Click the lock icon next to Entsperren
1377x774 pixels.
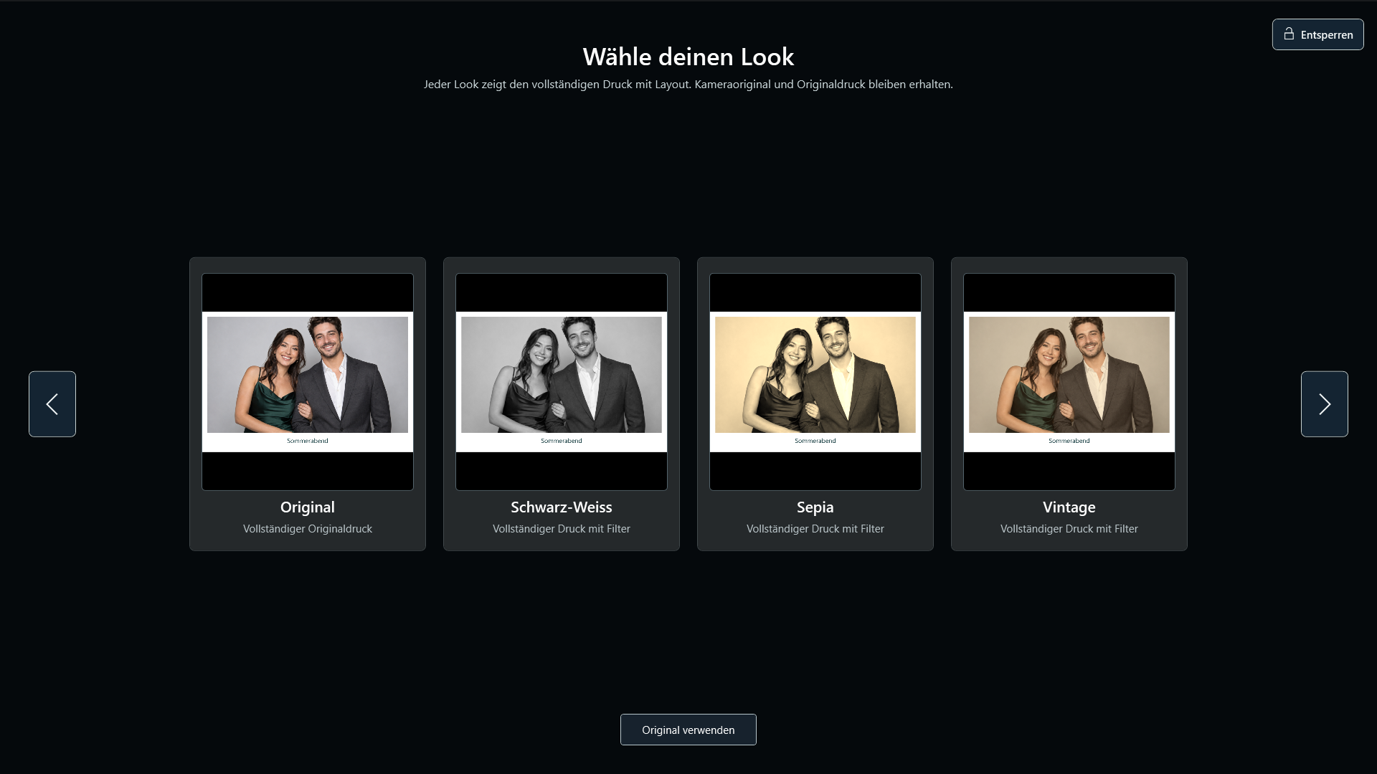point(1289,34)
